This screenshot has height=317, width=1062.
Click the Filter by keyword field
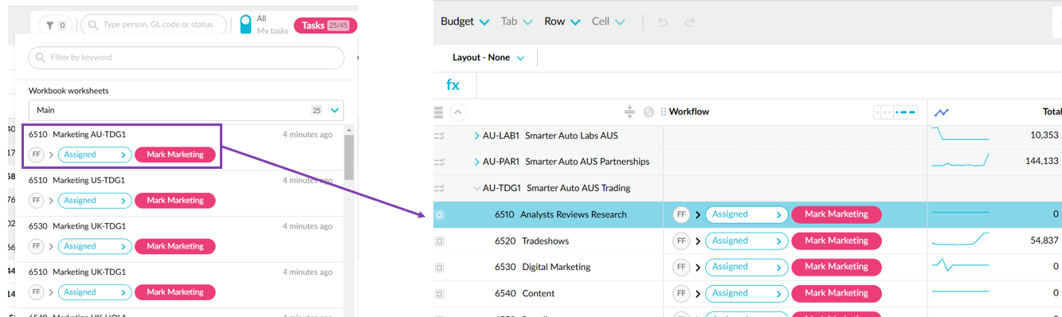186,57
